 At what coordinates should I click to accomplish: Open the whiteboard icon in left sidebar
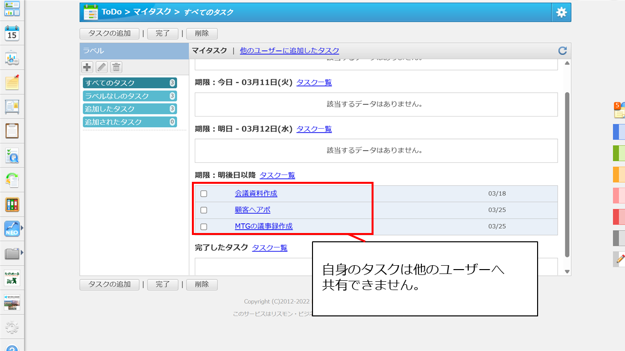click(12, 106)
